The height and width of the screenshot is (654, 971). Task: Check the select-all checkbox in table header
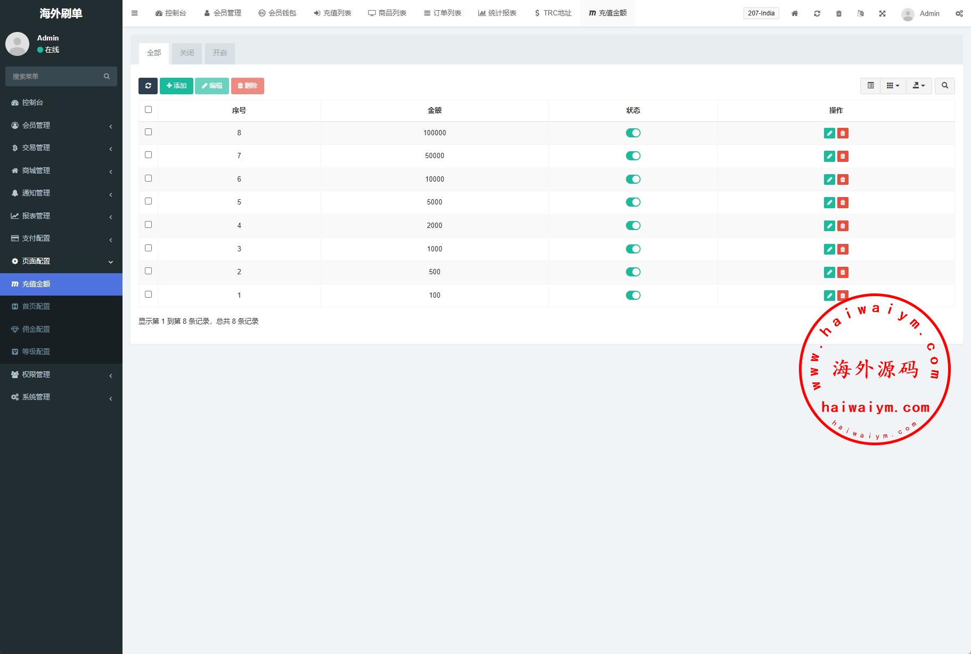click(149, 110)
